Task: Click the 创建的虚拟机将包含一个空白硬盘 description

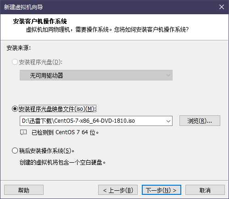Action: tap(62, 162)
